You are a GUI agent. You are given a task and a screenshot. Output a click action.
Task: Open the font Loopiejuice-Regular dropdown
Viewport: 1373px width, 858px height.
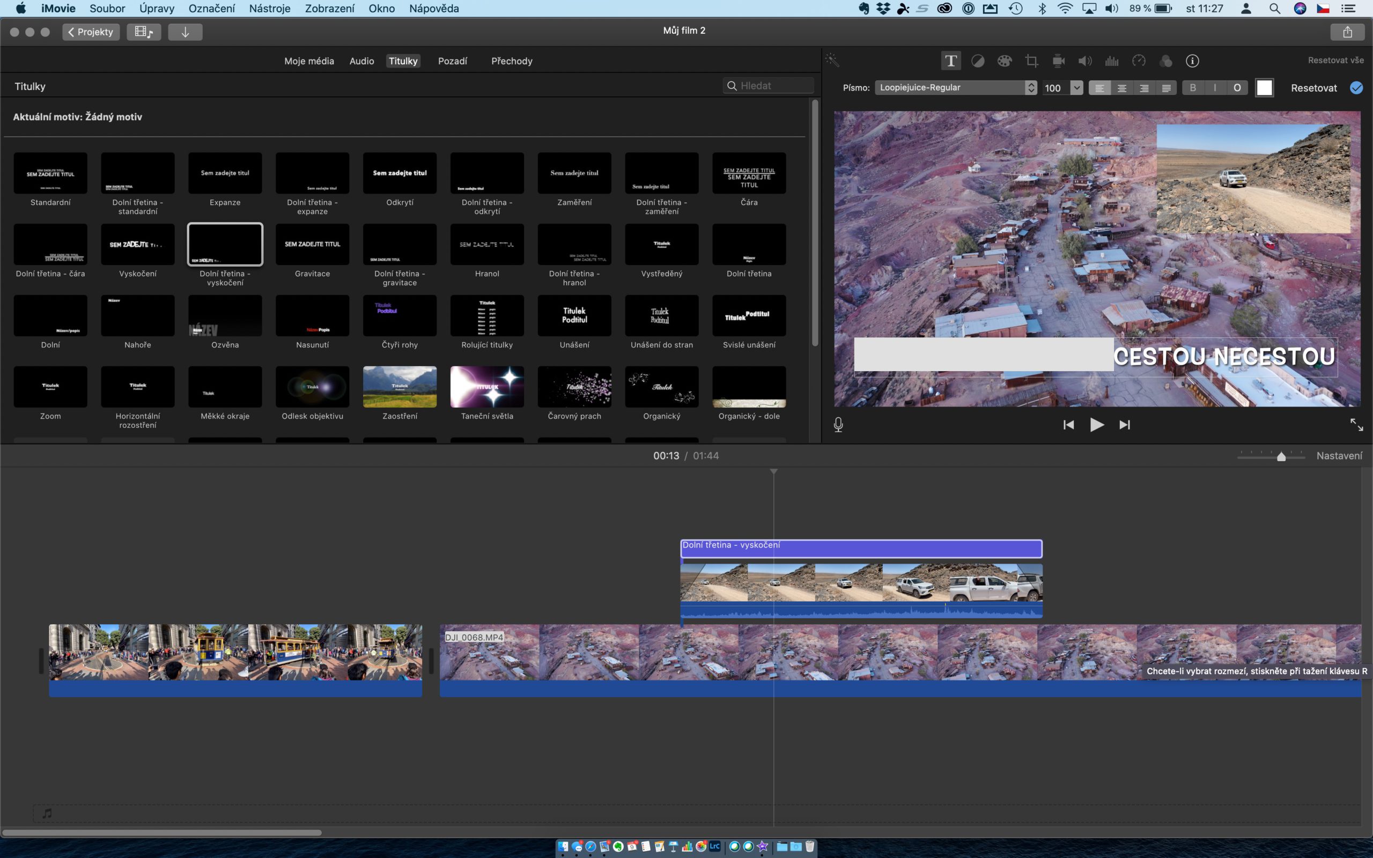[x=955, y=87]
